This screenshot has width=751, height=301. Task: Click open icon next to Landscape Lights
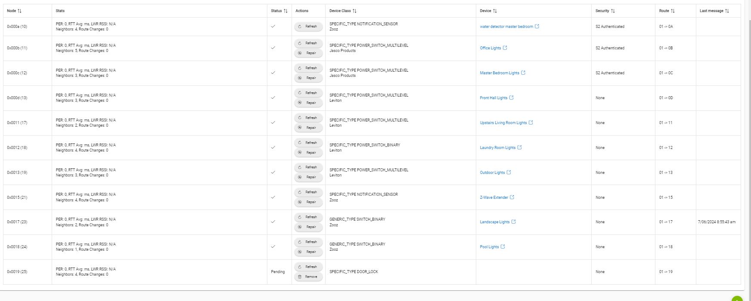coord(513,222)
